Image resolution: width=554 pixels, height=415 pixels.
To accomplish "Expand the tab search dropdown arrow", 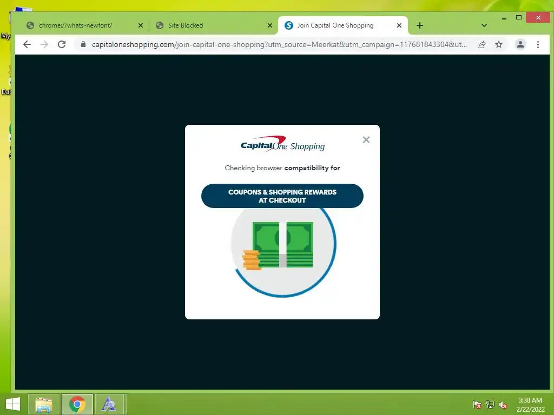I will (484, 25).
